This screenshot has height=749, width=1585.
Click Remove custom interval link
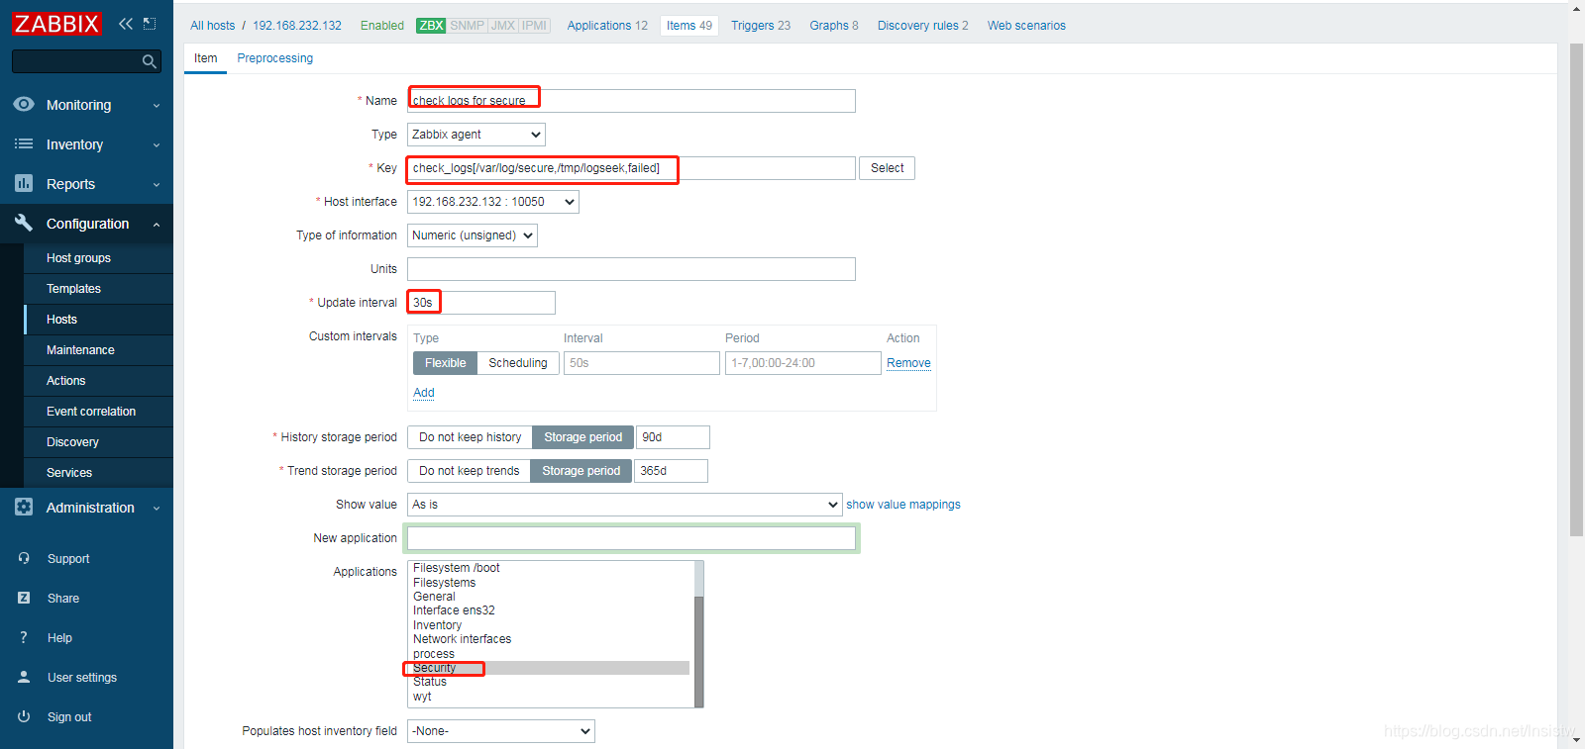[908, 363]
